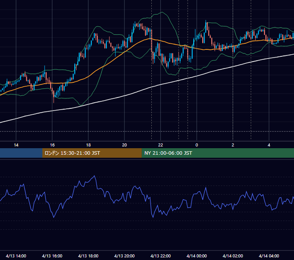This screenshot has height=260, width=294.
Task: Click the NY 21:00-06:00 JST session bar
Action: [217, 153]
